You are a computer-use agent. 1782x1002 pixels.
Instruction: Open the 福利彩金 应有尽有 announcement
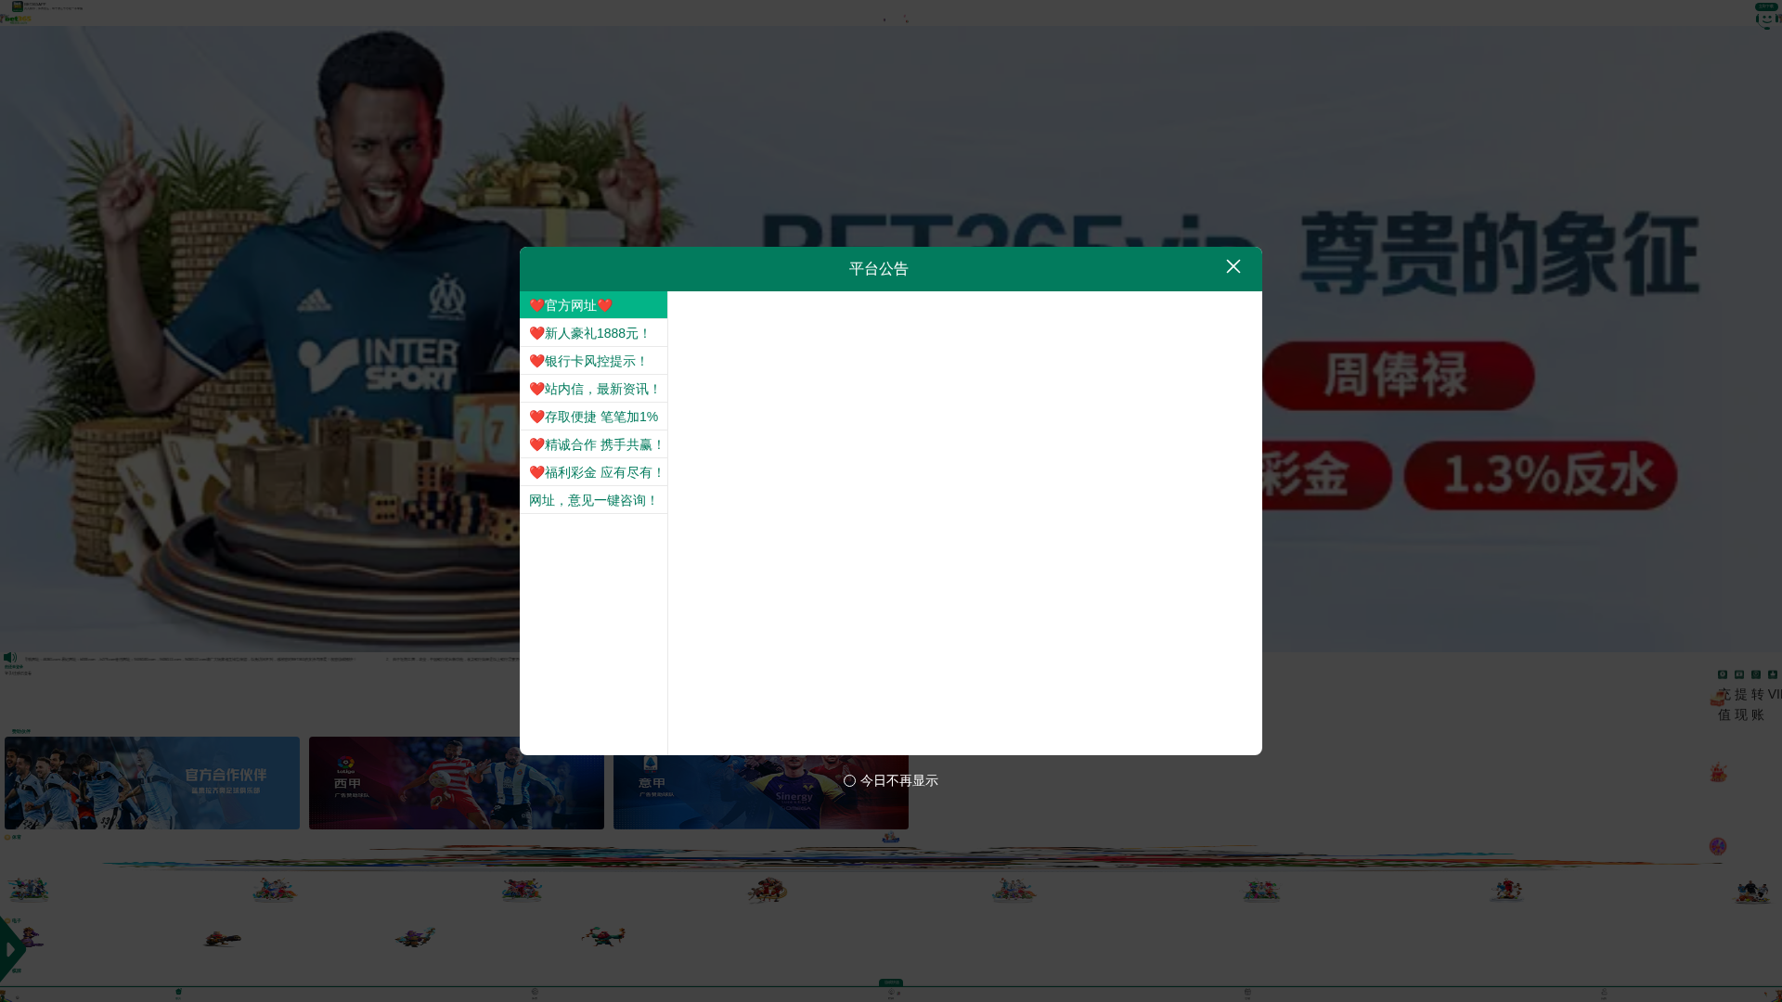click(x=593, y=472)
